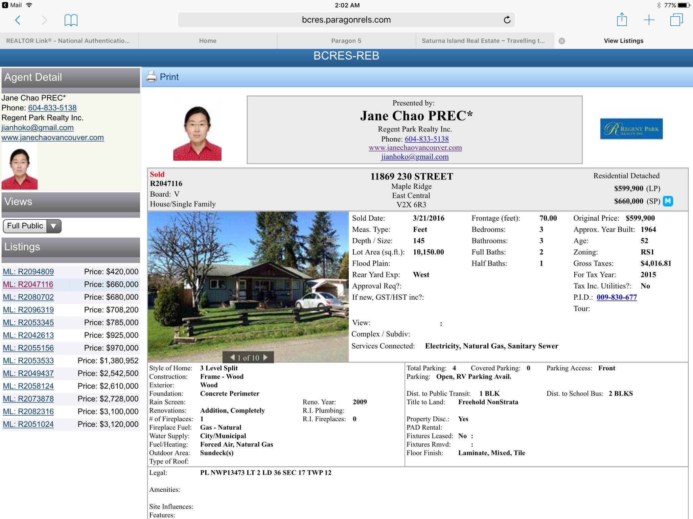Click the printer icon
The width and height of the screenshot is (693, 519).
(x=151, y=77)
